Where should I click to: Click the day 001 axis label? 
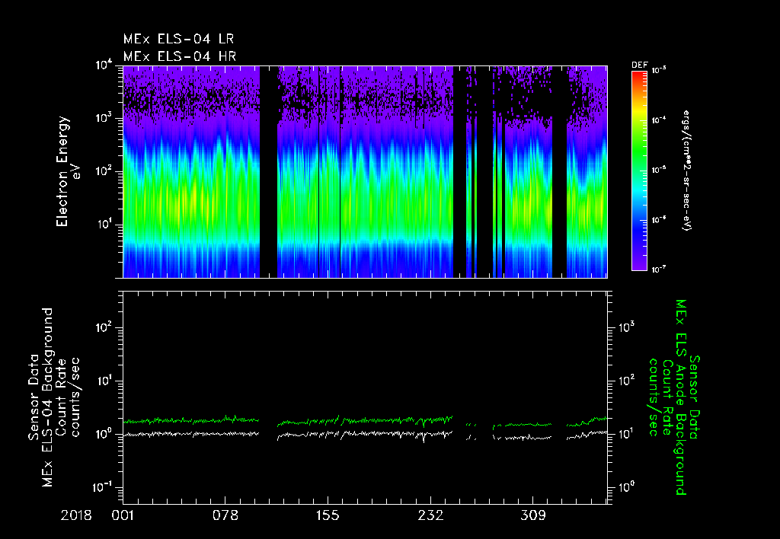[123, 515]
